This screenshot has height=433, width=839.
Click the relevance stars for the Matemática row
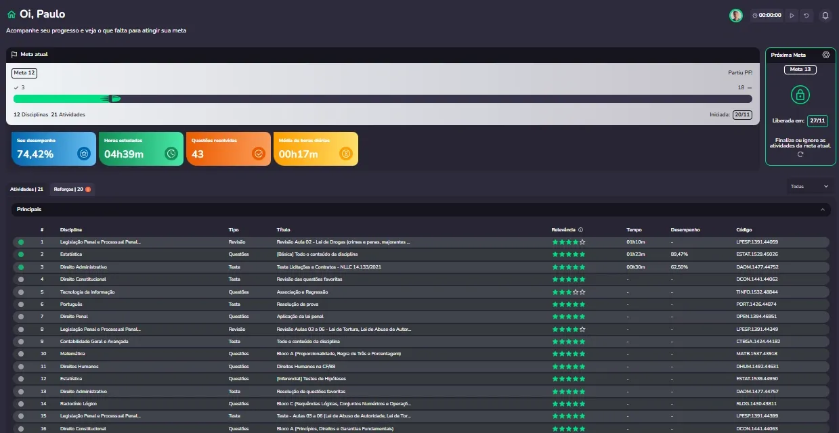pyautogui.click(x=569, y=354)
